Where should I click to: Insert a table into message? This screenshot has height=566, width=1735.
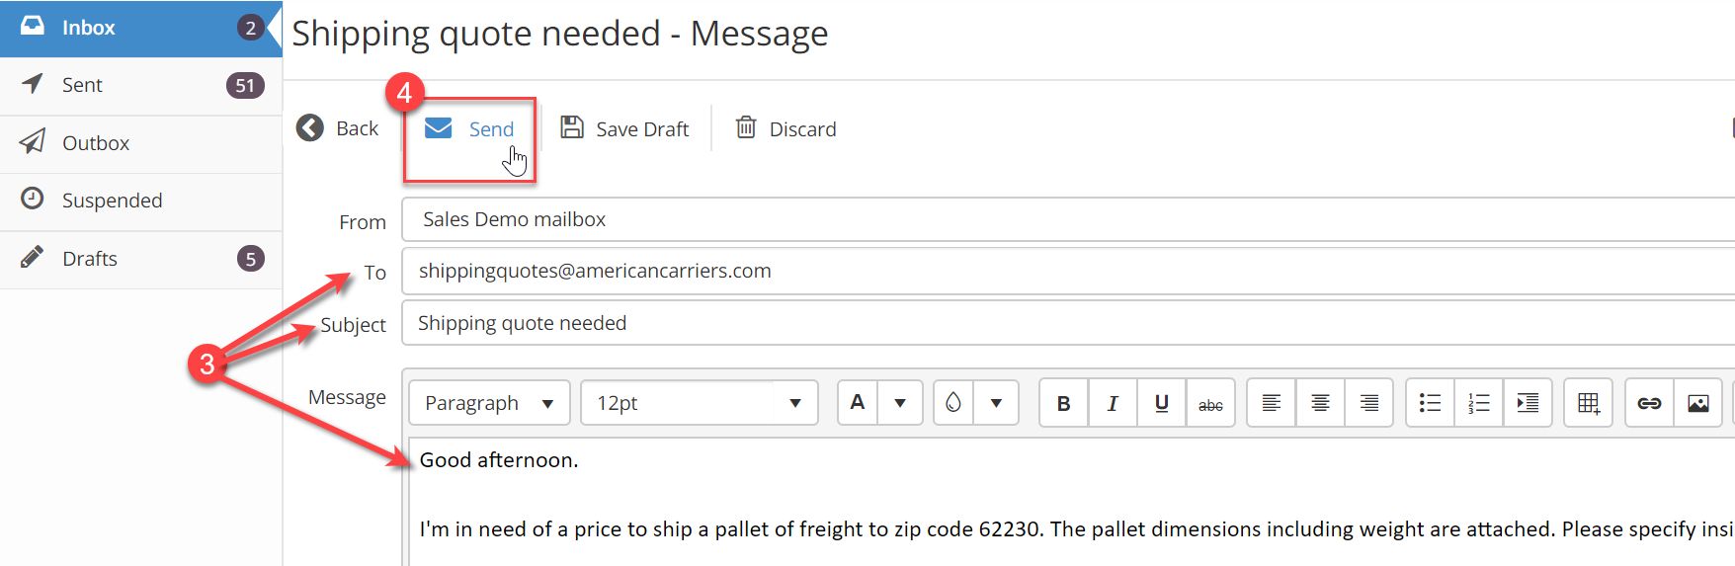[1589, 403]
